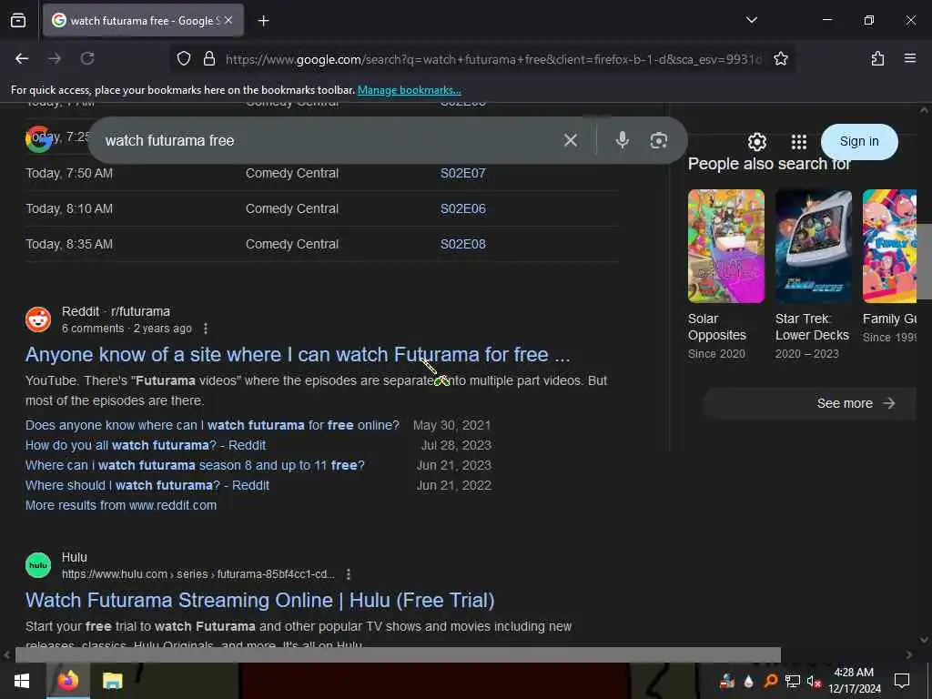Open a new browser tab
Screen dimensions: 932x699
(x=263, y=21)
